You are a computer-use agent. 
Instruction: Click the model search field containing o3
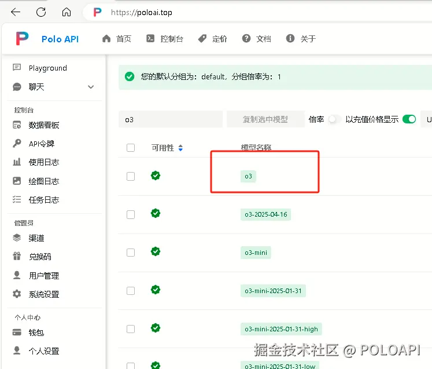pos(171,119)
